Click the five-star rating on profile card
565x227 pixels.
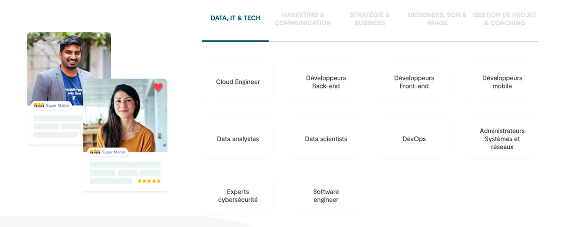tap(149, 181)
